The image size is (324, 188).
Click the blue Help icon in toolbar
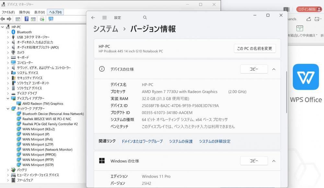pos(26,19)
